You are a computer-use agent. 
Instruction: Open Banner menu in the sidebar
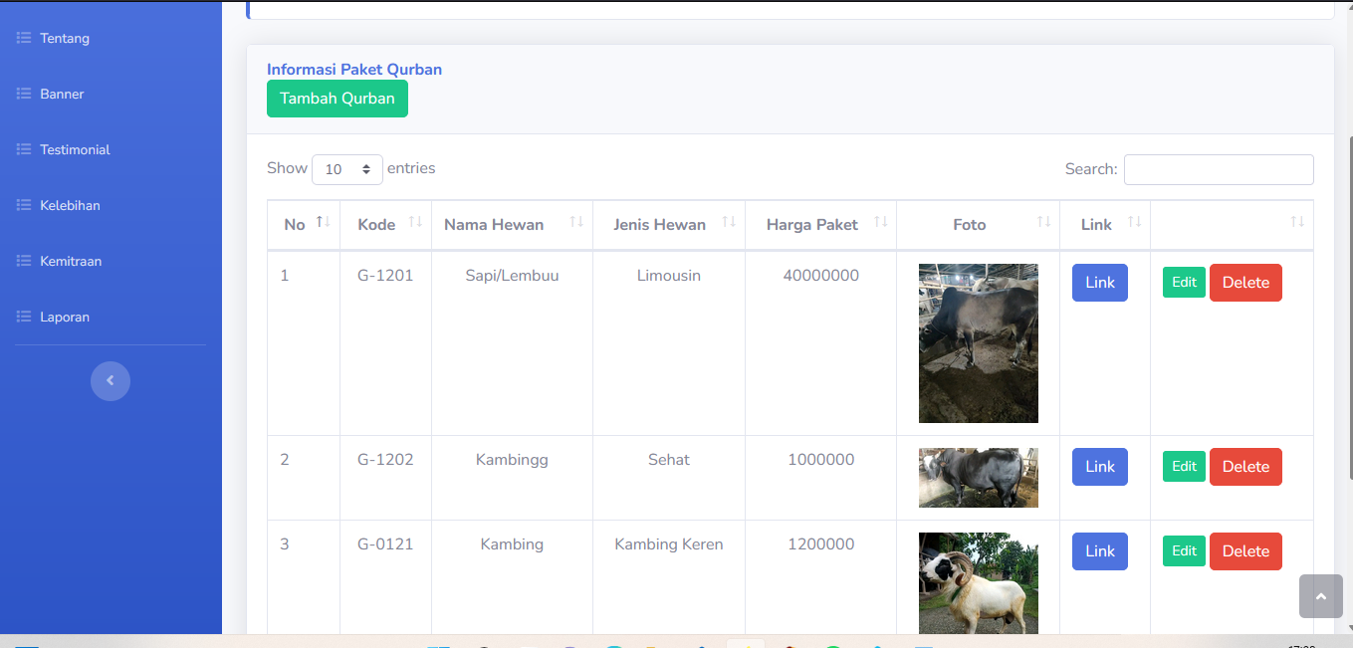[x=62, y=95]
